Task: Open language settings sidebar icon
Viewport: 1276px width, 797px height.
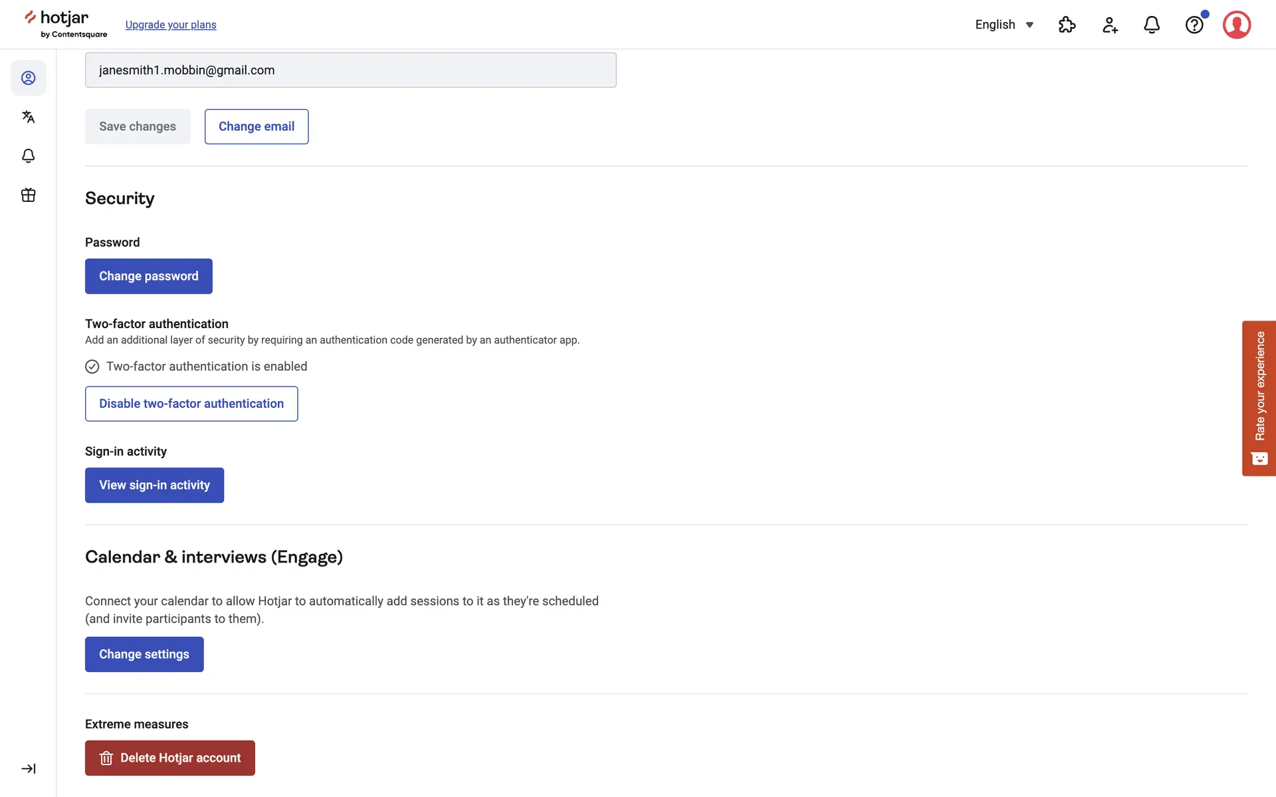Action: click(28, 117)
